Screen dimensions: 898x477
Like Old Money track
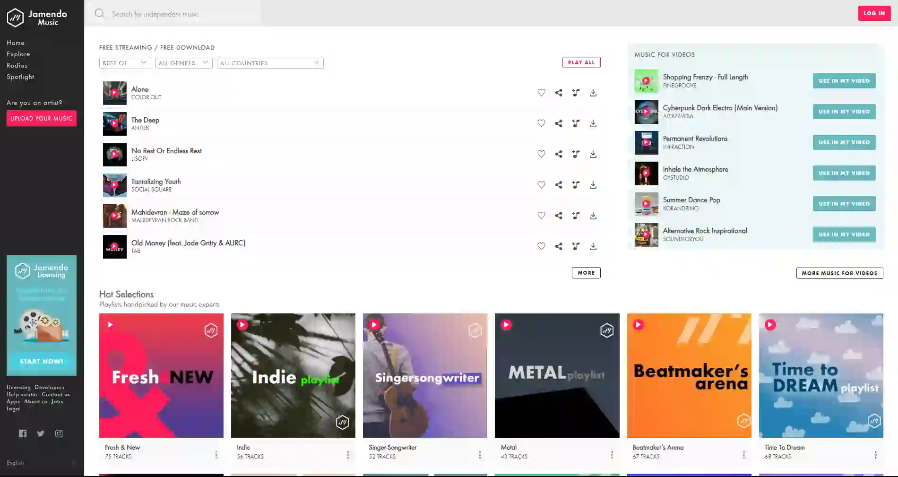pyautogui.click(x=541, y=246)
